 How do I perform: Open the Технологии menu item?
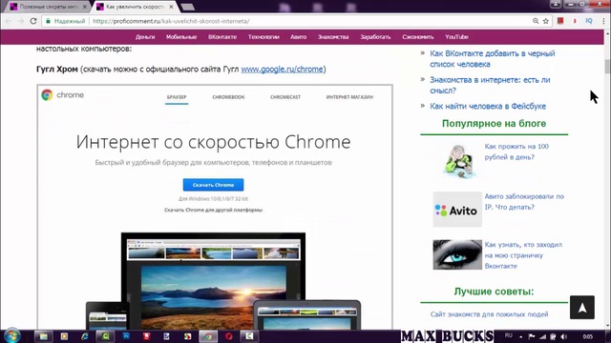[x=263, y=37]
